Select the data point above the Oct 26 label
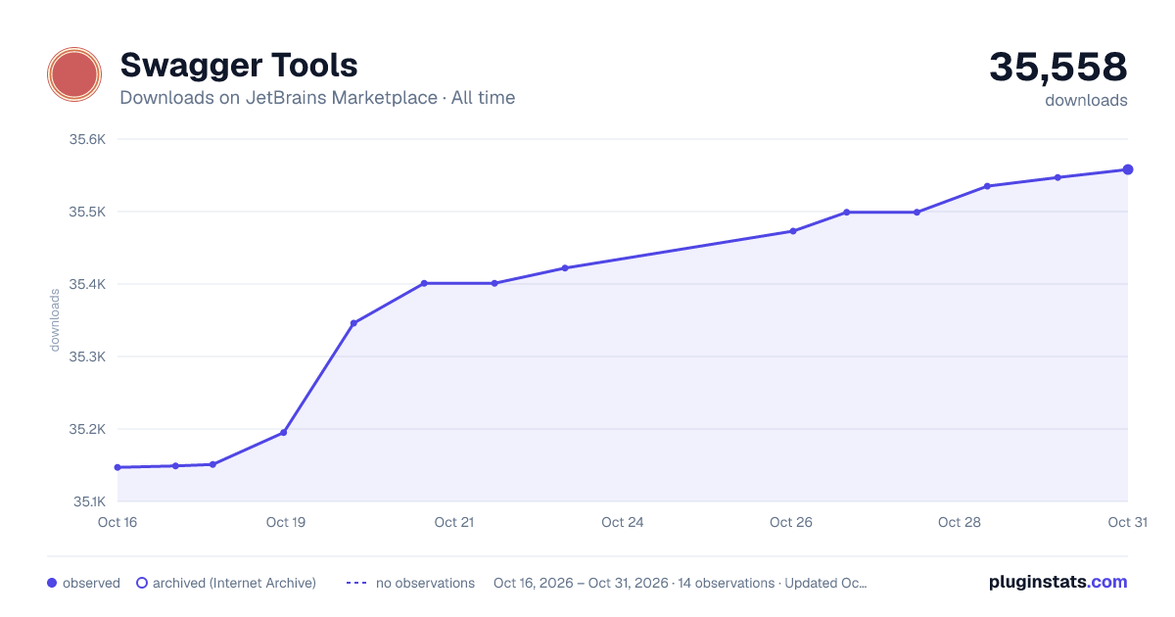The height and width of the screenshot is (617, 1175). click(x=793, y=231)
